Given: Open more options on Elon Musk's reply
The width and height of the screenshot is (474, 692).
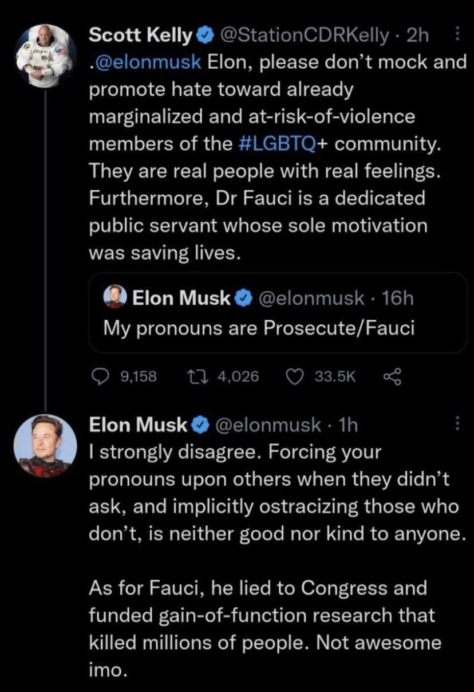Looking at the screenshot, I should coord(457,423).
